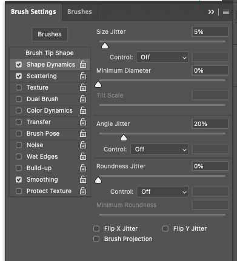Toggle the lock icon for Color Dynamics

83,110
